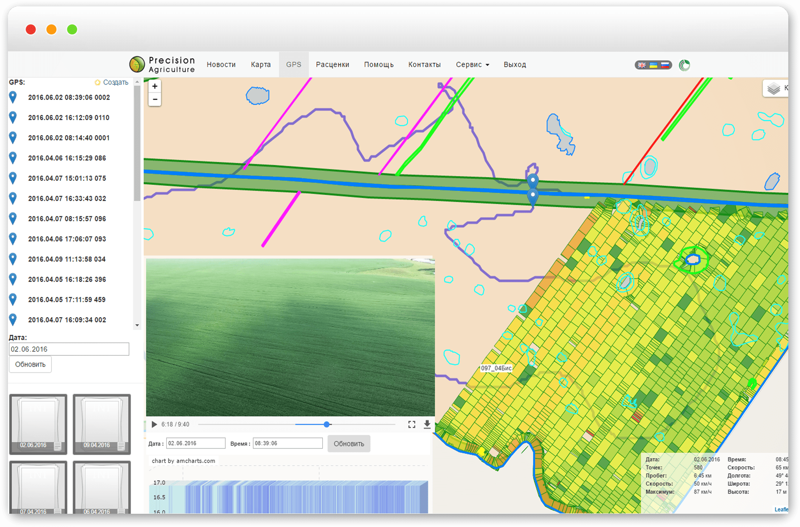Switch language to Russian flag
Image resolution: width=800 pixels, height=527 pixels.
665,65
